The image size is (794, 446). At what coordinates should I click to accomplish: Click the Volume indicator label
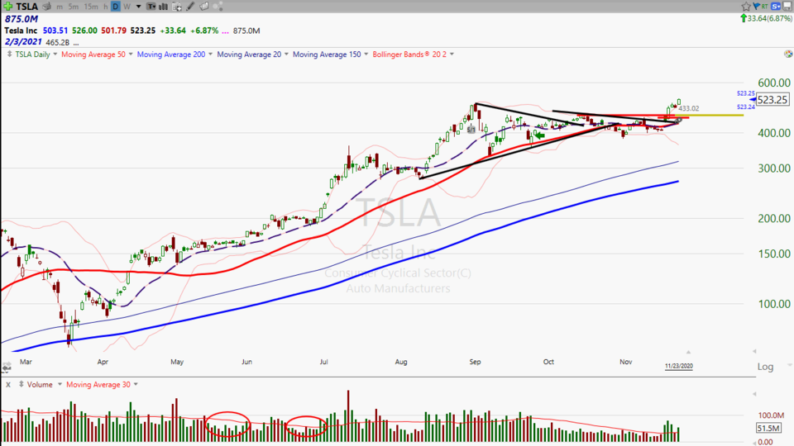coord(40,385)
